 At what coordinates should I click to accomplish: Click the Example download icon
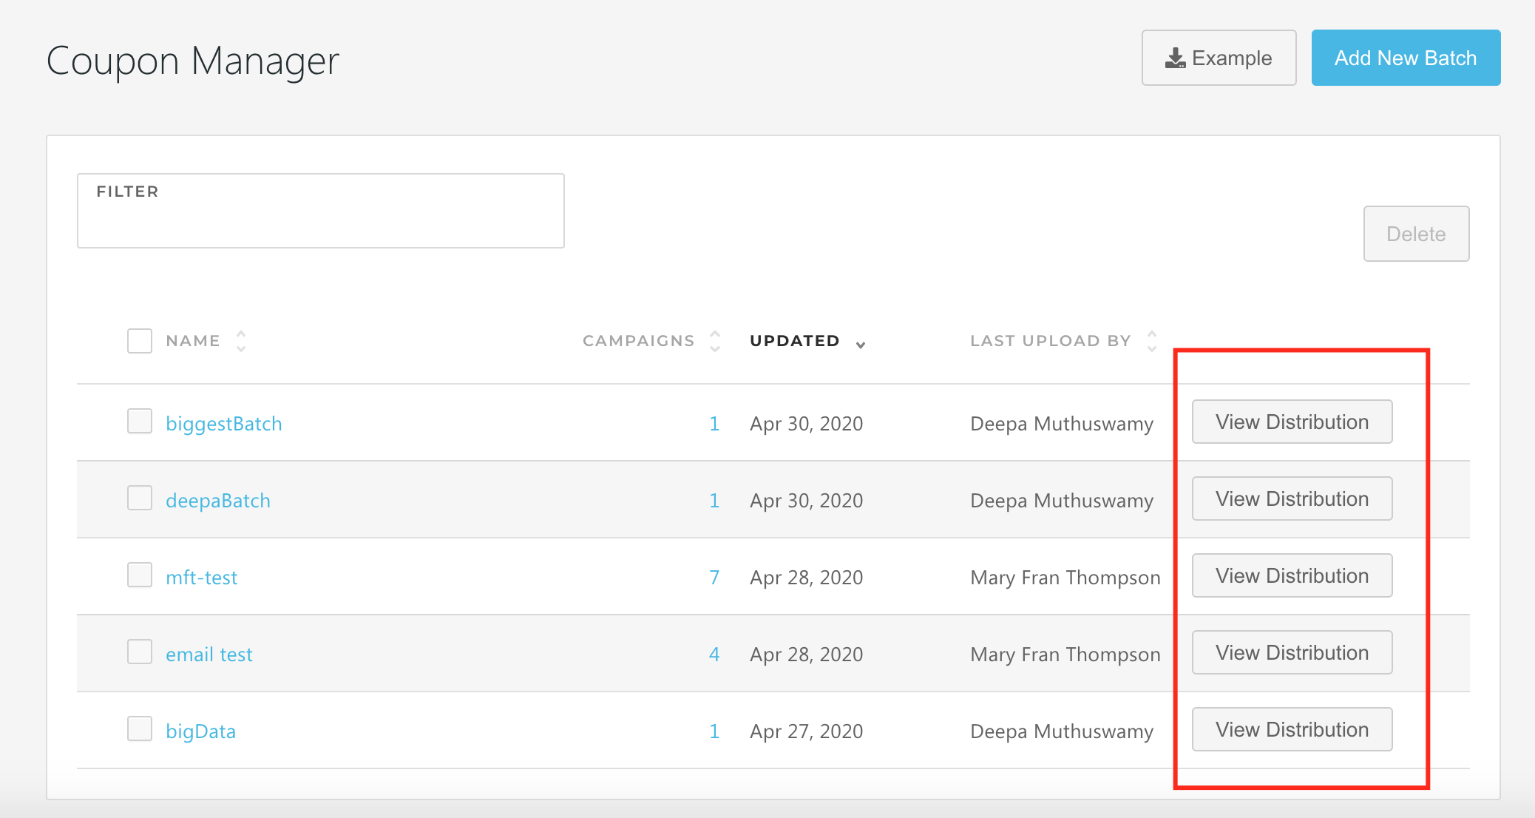[x=1175, y=58]
